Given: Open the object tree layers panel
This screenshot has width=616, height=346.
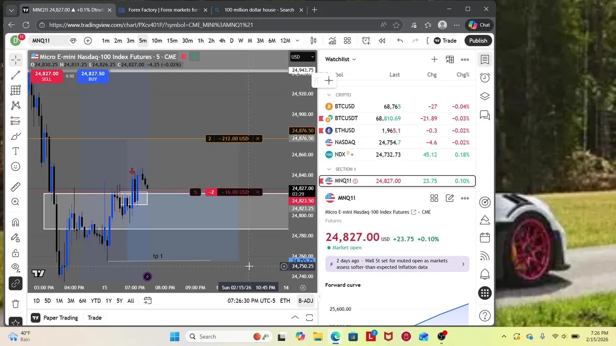Looking at the screenshot, I should pos(485,96).
